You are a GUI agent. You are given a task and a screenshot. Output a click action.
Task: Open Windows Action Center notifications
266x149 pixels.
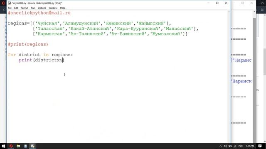260,146
